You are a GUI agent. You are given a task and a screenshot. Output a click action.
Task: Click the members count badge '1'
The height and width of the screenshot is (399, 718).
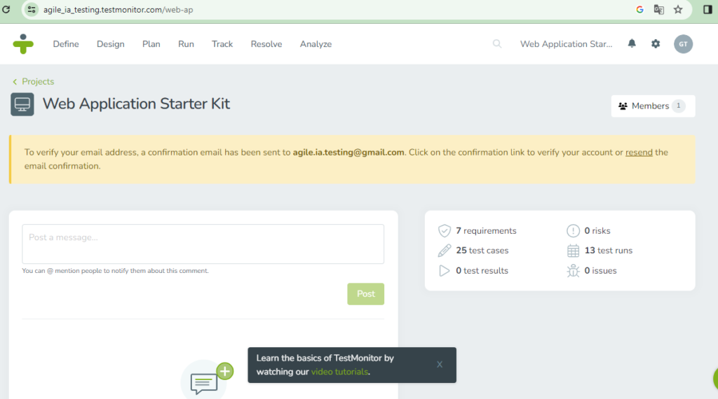tap(679, 106)
